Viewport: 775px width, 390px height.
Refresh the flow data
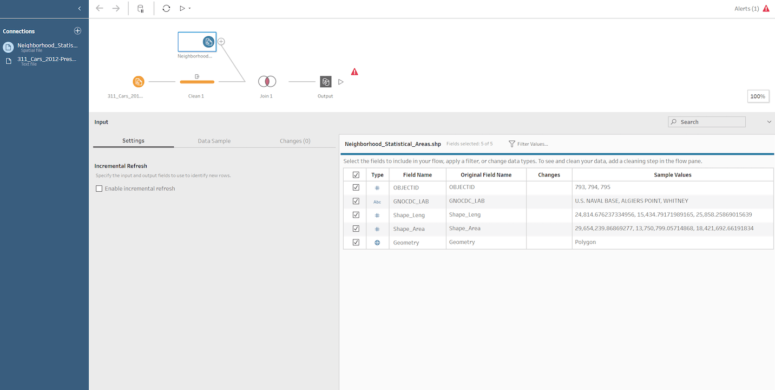click(x=166, y=9)
